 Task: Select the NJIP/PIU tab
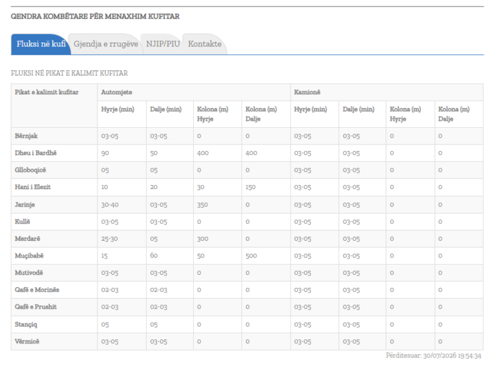163,44
